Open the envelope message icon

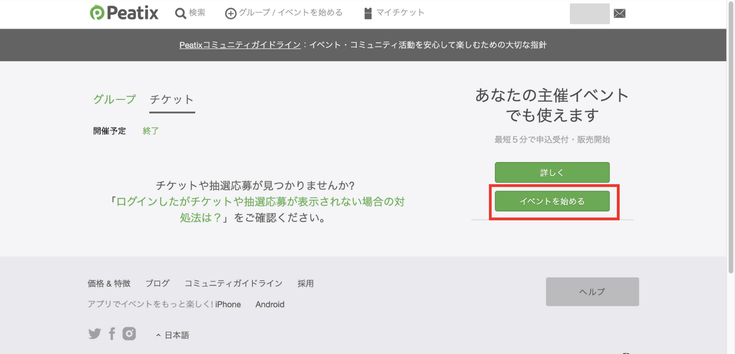[619, 12]
